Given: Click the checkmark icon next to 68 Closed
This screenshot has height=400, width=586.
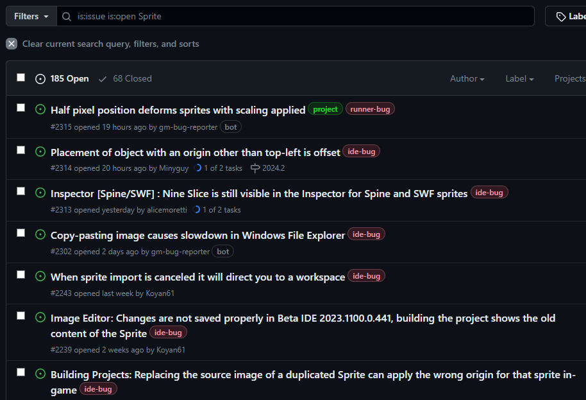Looking at the screenshot, I should tap(103, 79).
